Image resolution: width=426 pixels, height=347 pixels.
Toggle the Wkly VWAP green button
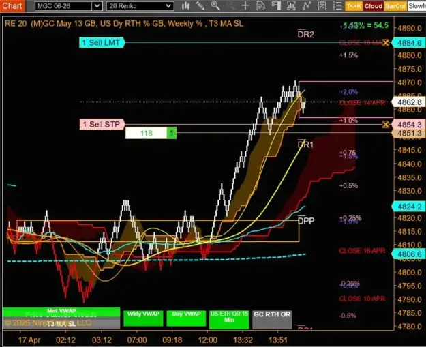143,318
